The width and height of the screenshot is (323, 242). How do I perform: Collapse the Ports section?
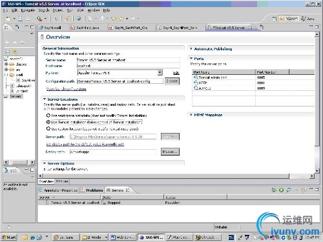(x=191, y=58)
